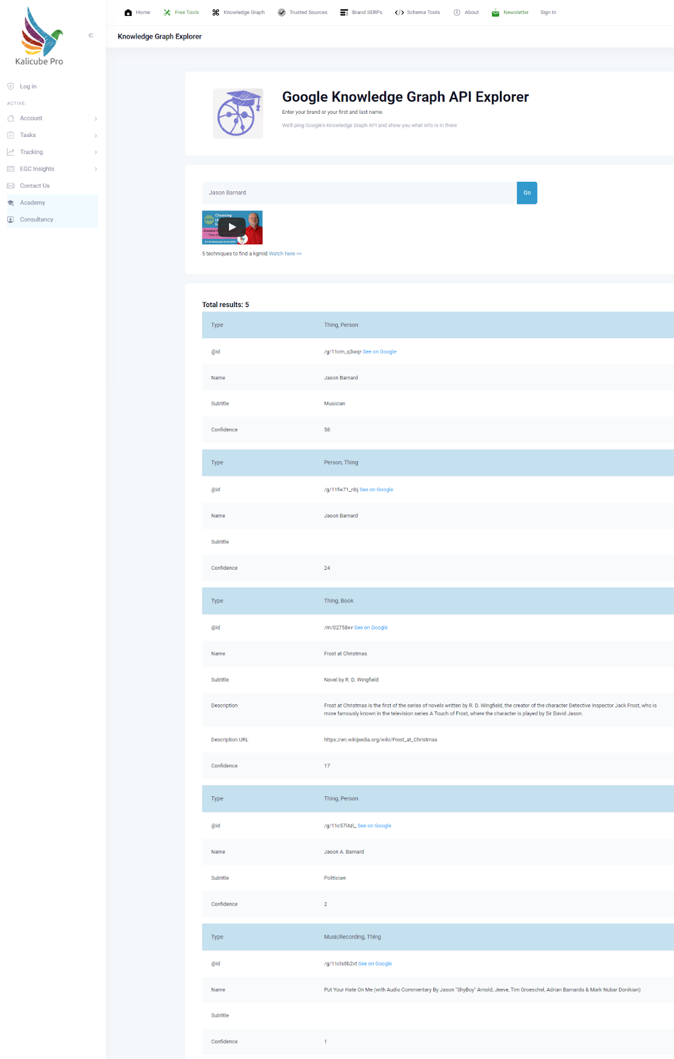674x1059 pixels.
Task: Open the Home menu item
Action: coord(143,13)
